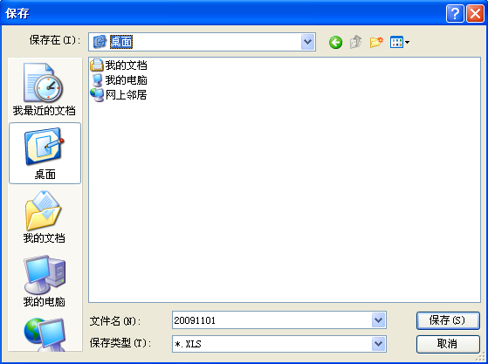Create a new folder
This screenshot has width=488, height=364.
click(x=376, y=42)
